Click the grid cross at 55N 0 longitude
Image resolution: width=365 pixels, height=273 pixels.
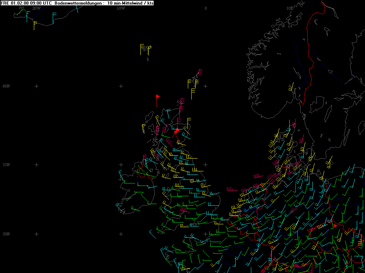206,165
